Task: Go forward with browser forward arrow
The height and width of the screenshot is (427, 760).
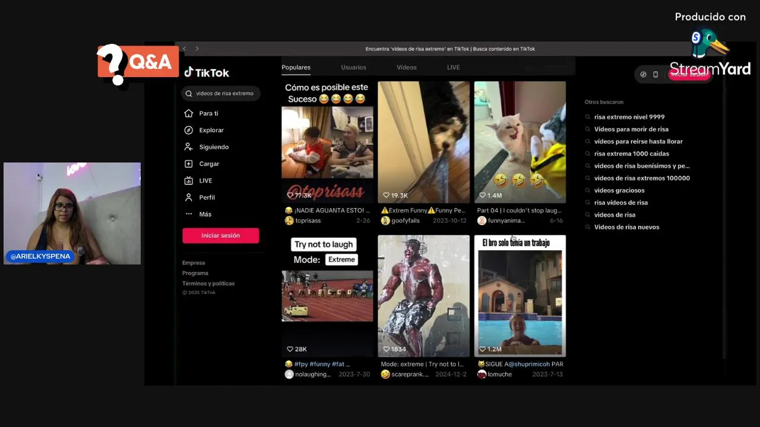Action: coord(197,49)
